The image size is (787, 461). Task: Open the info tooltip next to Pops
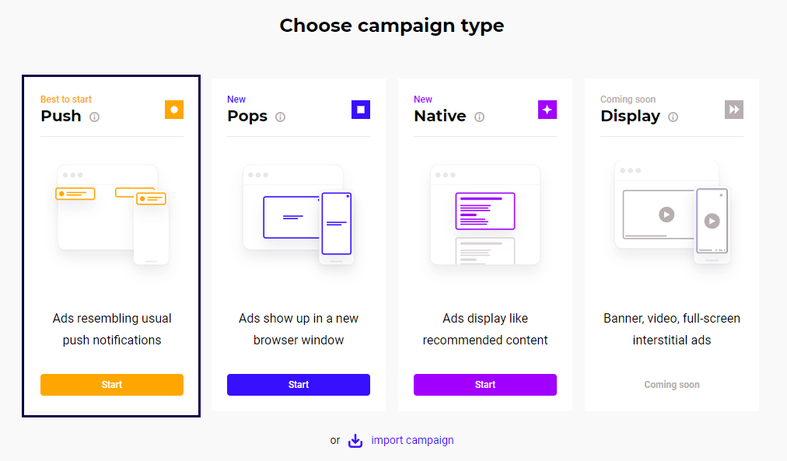281,117
